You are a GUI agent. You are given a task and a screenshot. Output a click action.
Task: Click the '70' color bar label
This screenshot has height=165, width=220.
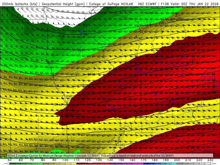[x=32, y=160]
